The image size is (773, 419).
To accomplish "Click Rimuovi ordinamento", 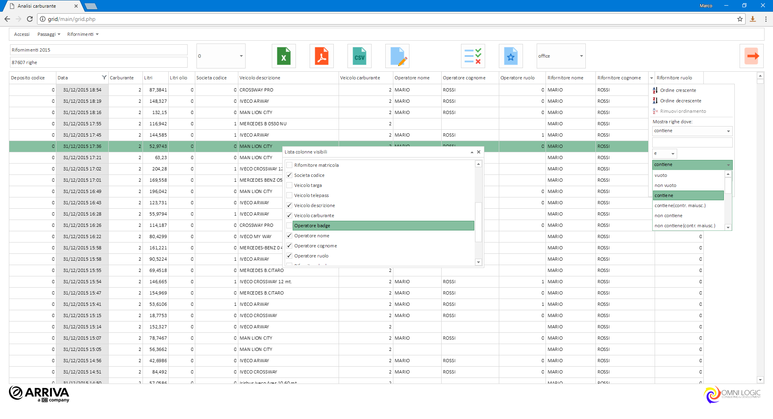I will coord(683,111).
